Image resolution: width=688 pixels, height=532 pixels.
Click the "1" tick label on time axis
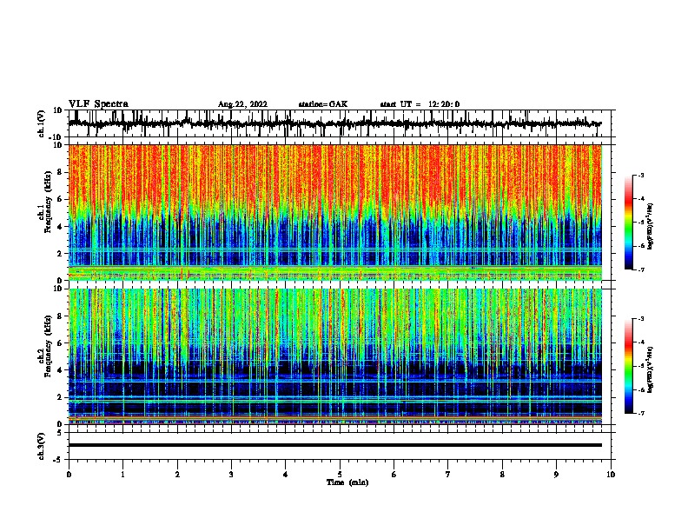pos(122,475)
